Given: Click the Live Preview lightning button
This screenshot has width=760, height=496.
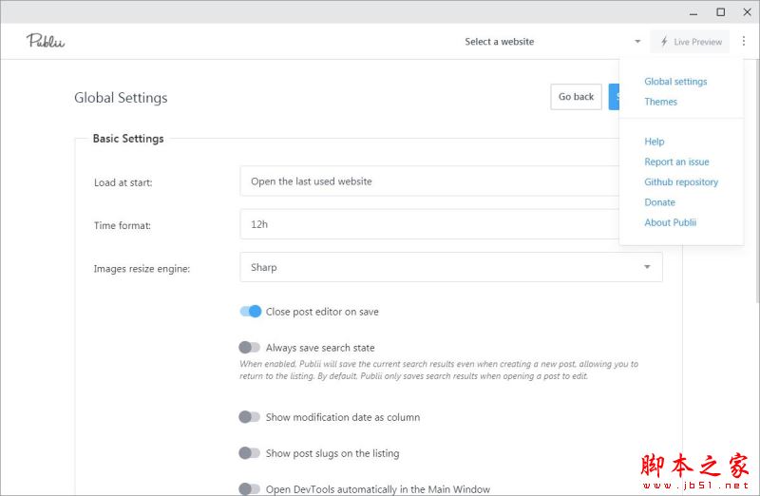Looking at the screenshot, I should click(x=690, y=42).
